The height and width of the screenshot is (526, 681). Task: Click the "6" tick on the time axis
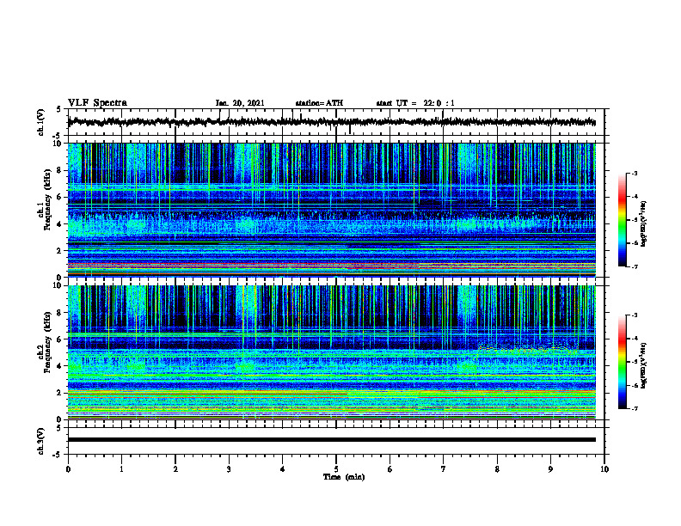point(390,469)
